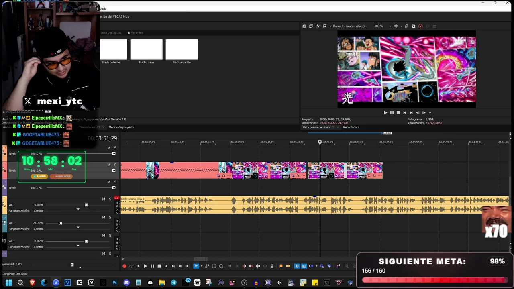This screenshot has width=514, height=289.
Task: Click the 00:03:51;29 timecode display
Action: pos(102,138)
